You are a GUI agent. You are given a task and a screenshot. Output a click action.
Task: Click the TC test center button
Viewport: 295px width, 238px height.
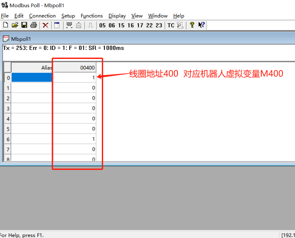click(171, 25)
